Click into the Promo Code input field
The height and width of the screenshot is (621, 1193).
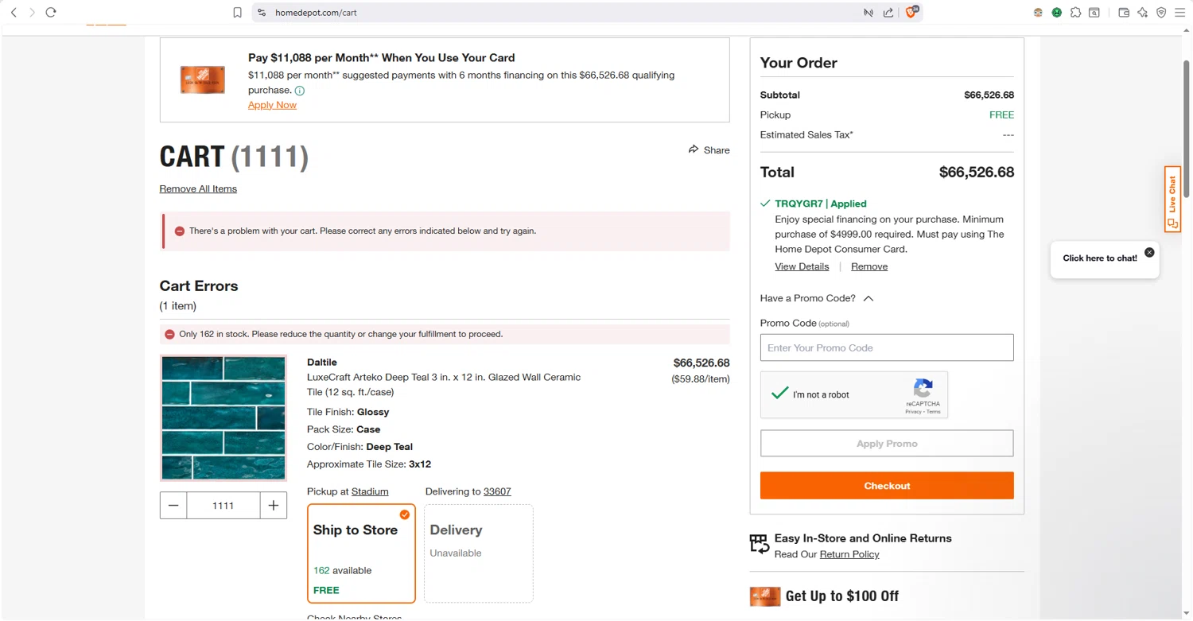(x=887, y=347)
